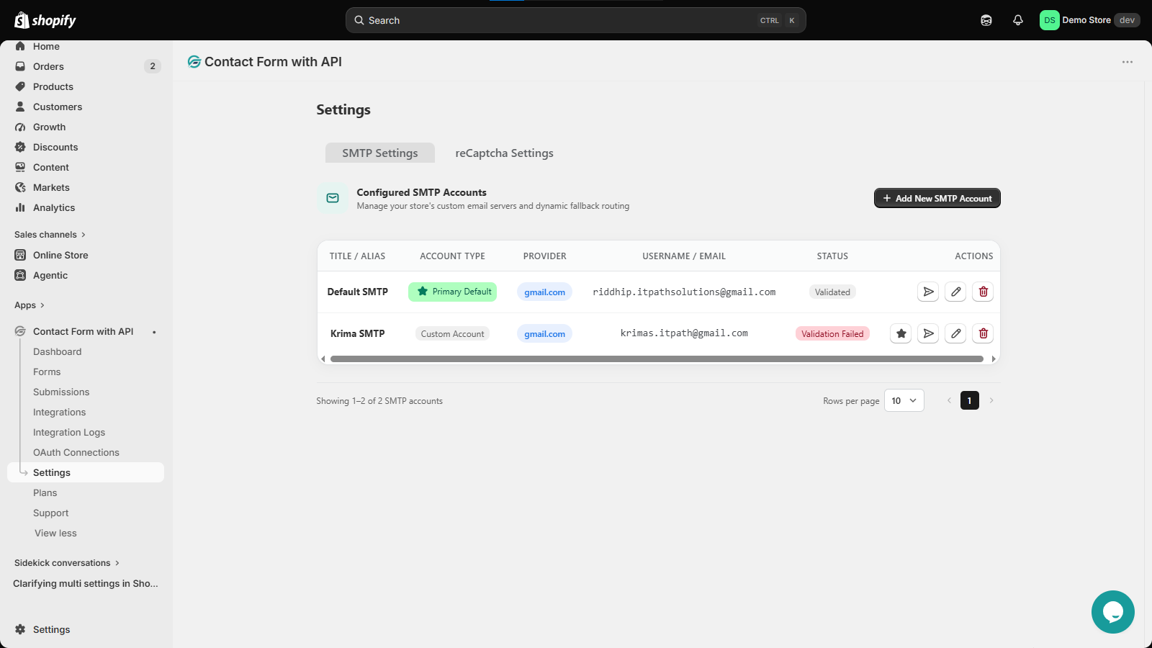Open the Plans sub-item
The image size is (1152, 648).
tap(45, 492)
